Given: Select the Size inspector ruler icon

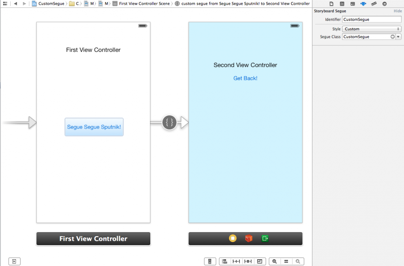Looking at the screenshot, I should [x=374, y=4].
